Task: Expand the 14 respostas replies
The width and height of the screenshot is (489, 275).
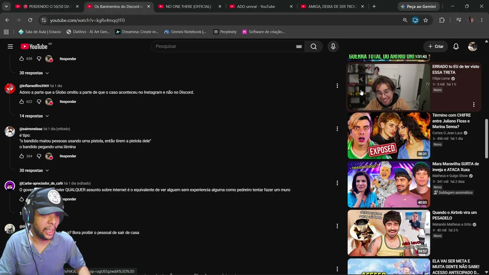Action: (x=34, y=116)
